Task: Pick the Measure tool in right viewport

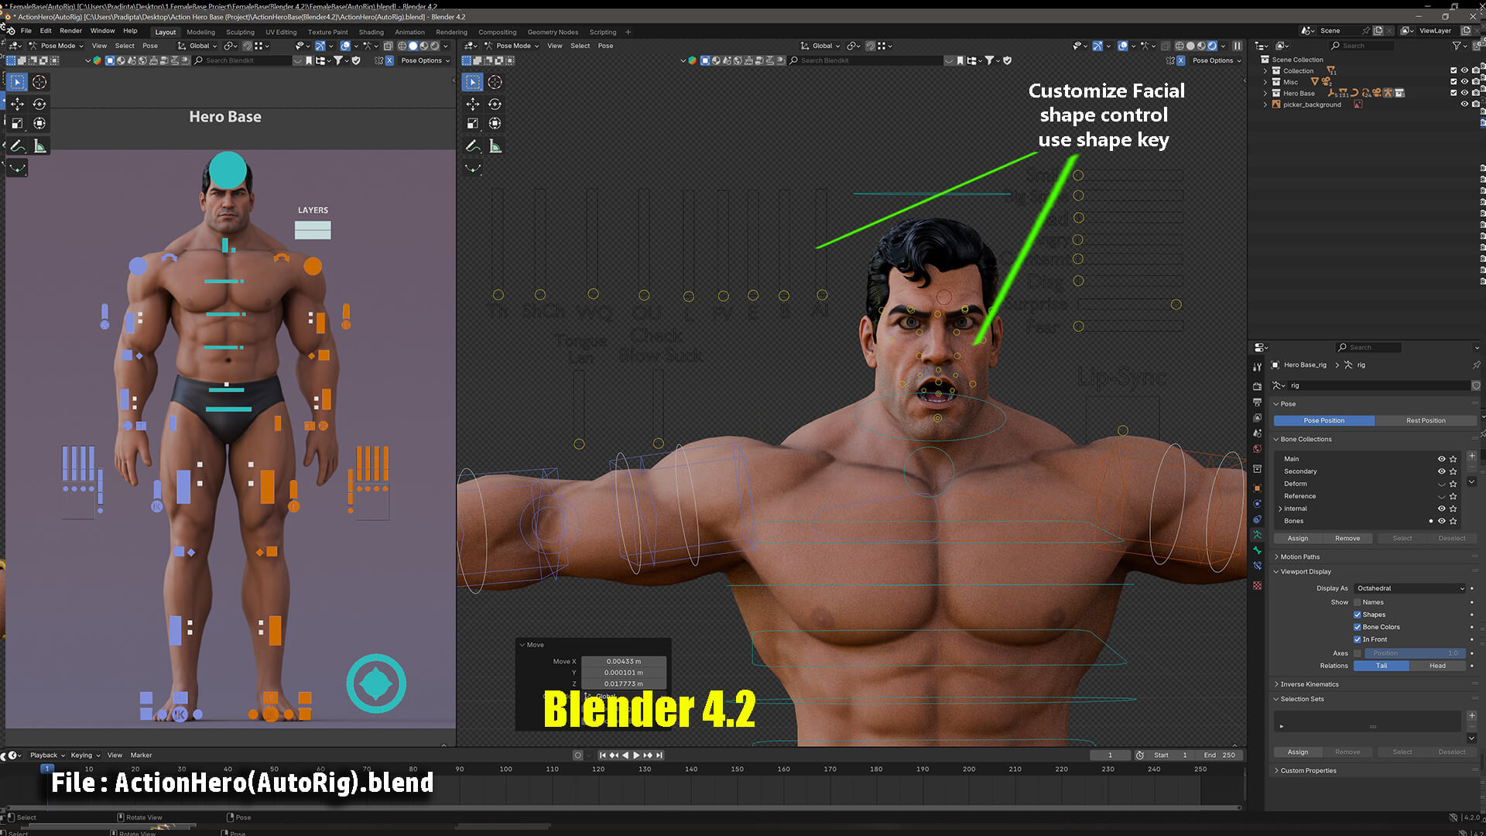Action: [495, 146]
